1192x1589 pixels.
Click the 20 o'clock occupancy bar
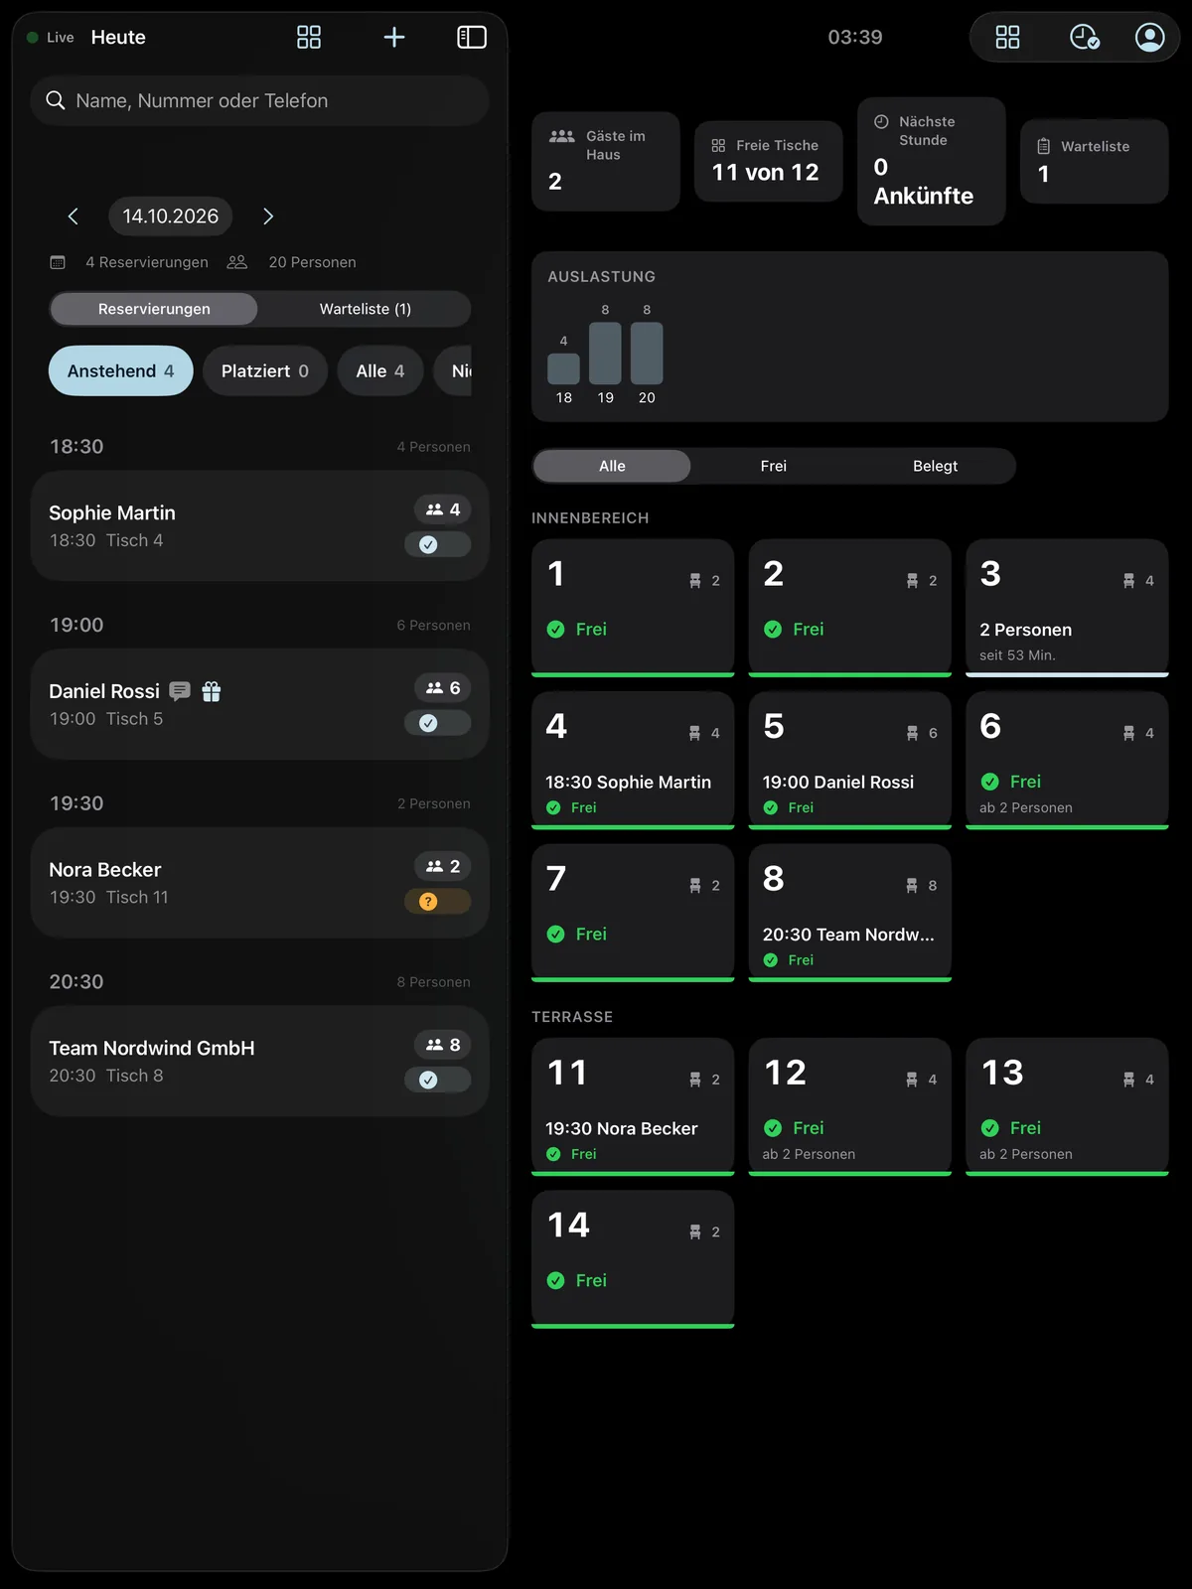point(647,353)
